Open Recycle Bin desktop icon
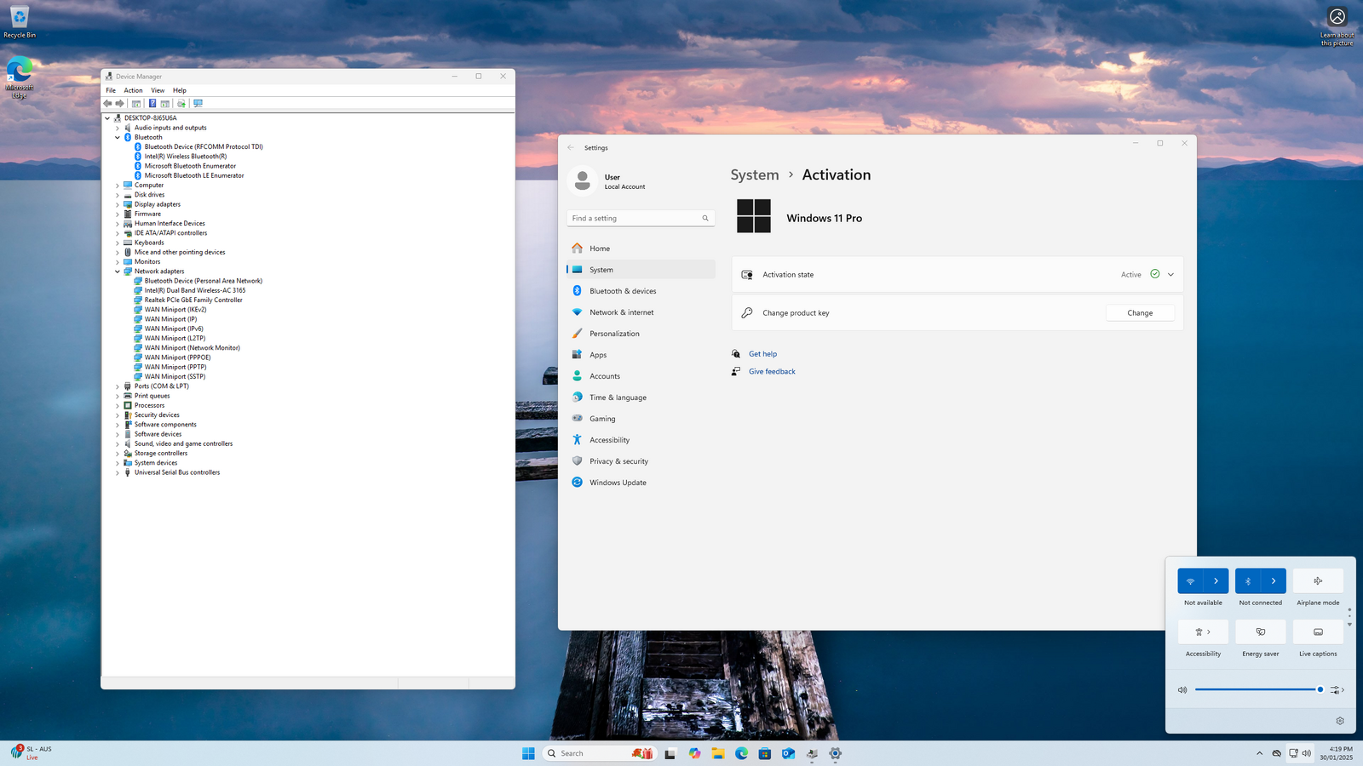This screenshot has width=1363, height=766. tap(20, 22)
